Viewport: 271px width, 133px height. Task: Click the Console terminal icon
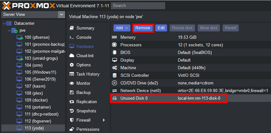pos(71,37)
